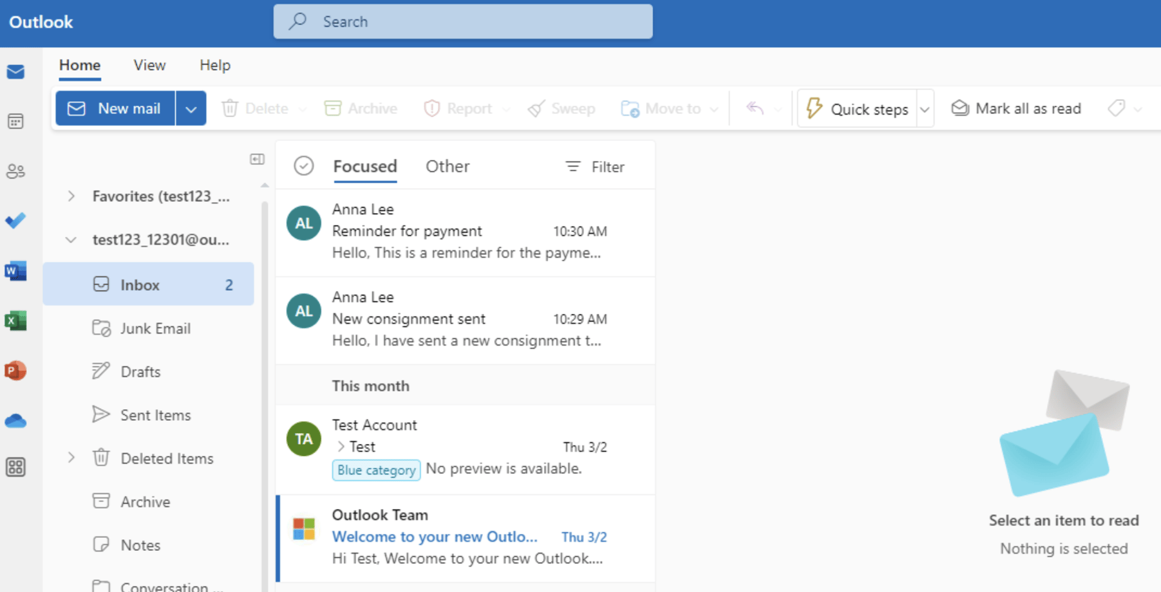Expand the Deleted Items folder
Image resolution: width=1161 pixels, height=592 pixels.
[x=71, y=458]
